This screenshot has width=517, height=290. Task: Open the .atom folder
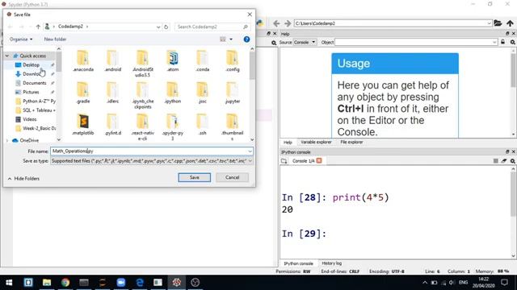[172, 61]
